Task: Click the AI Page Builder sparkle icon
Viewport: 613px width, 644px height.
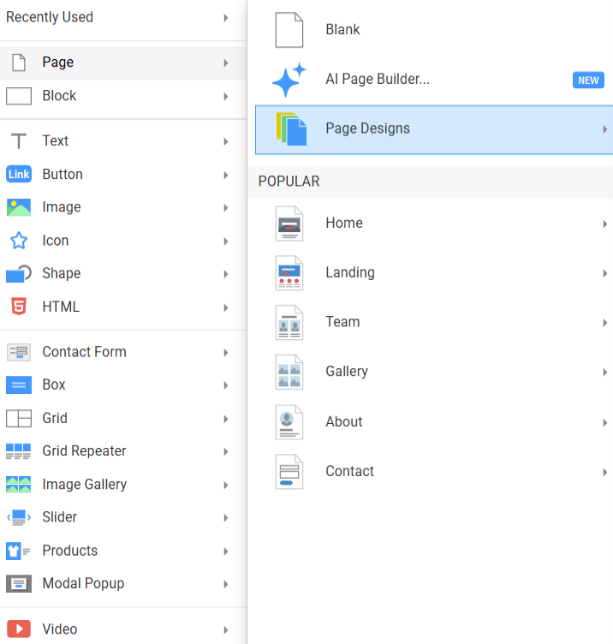Action: 289,80
